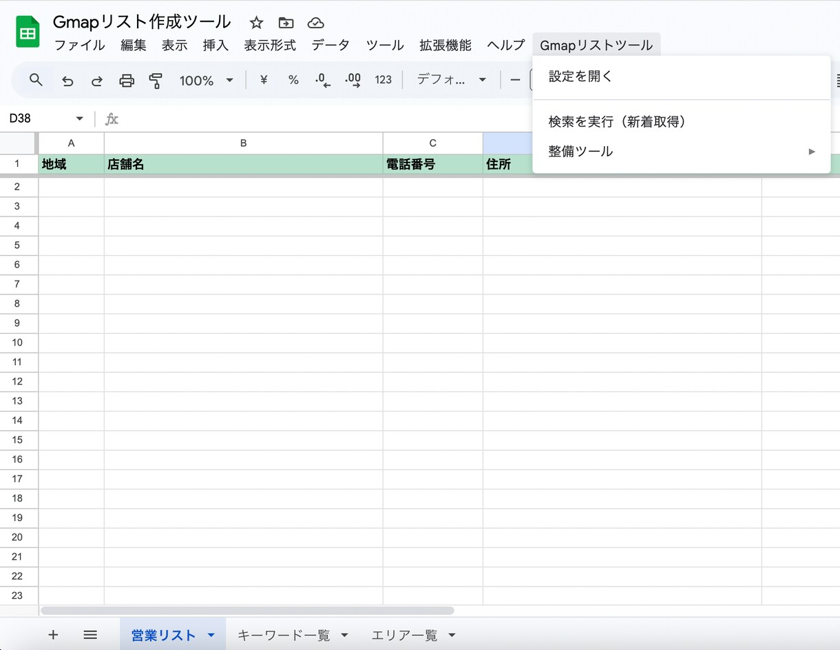The image size is (840, 650).
Task: Open the 表示形式 menu
Action: tap(270, 45)
